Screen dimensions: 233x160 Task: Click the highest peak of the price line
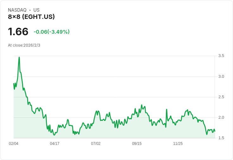pos(19,57)
